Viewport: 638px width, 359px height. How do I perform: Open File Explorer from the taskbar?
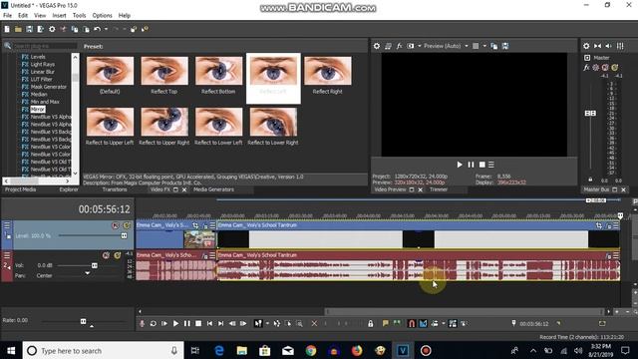click(242, 350)
